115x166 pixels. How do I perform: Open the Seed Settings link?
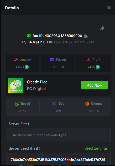(96, 148)
